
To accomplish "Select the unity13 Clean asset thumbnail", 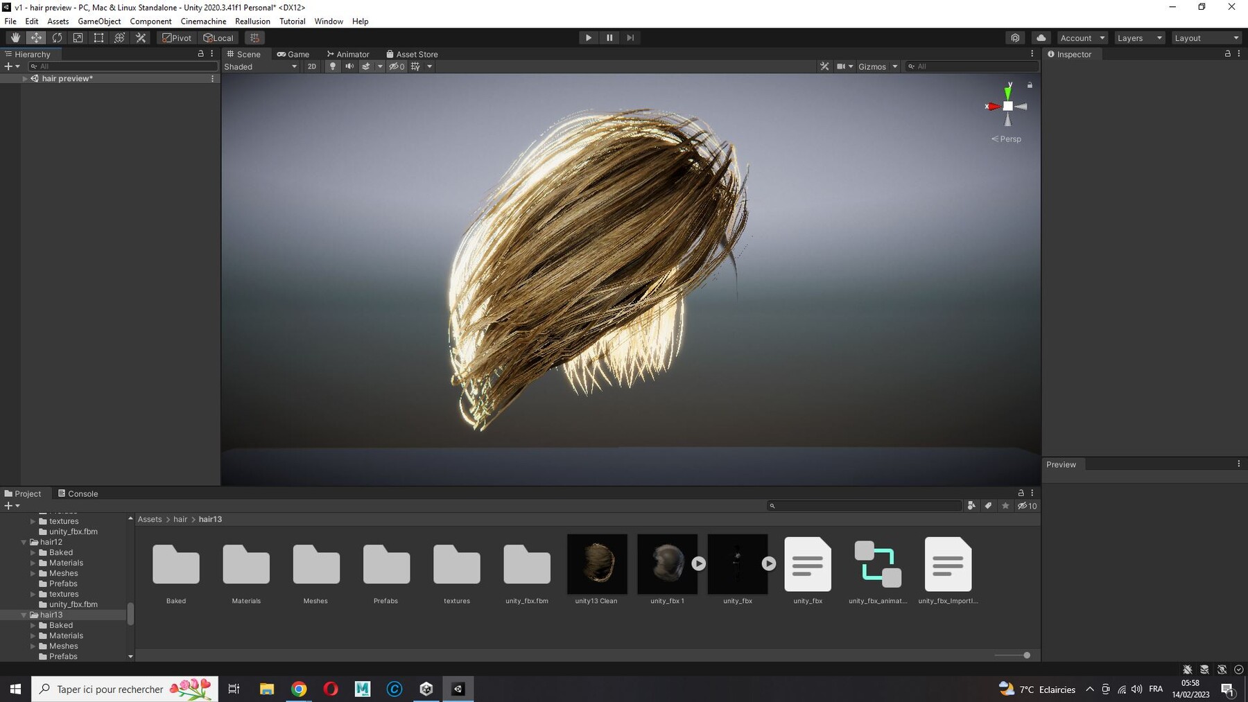I will [x=596, y=564].
